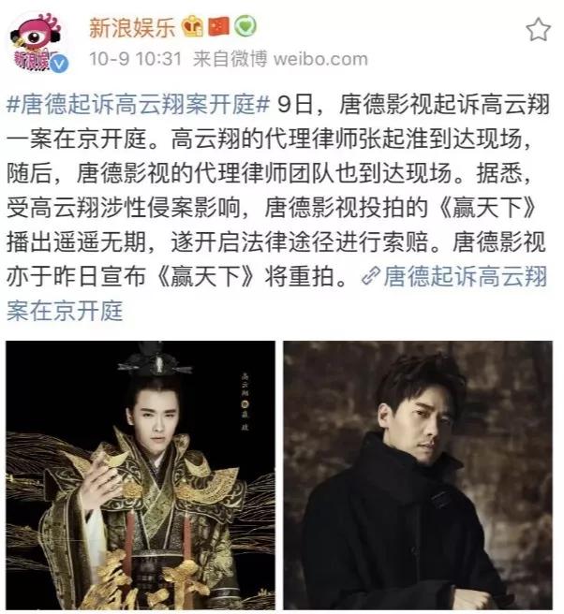
Task: Open hashtag #唐德起诉高云翔案开庭#
Action: point(138,105)
